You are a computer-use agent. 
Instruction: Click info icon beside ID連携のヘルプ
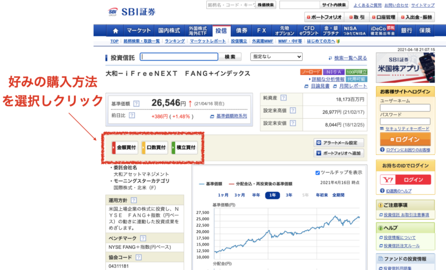point(382,191)
